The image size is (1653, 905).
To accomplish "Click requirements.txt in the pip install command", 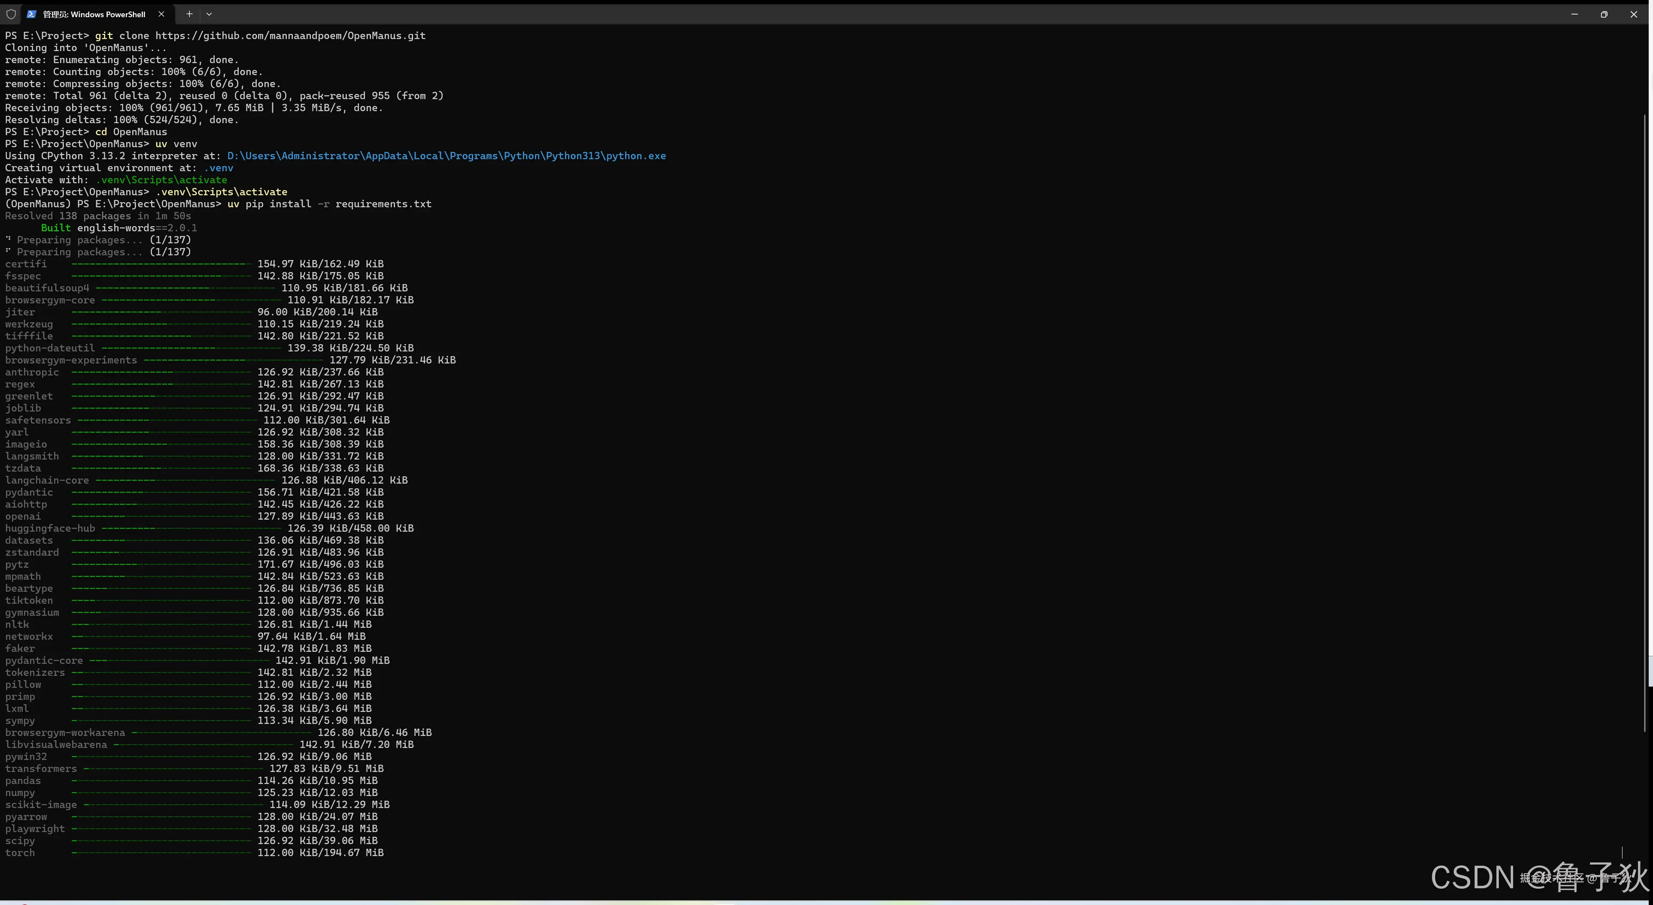I will (383, 204).
